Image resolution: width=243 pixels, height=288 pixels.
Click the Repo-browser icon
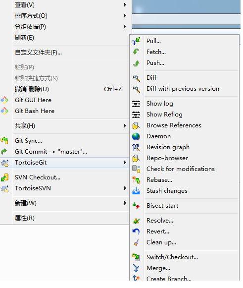[136, 158]
